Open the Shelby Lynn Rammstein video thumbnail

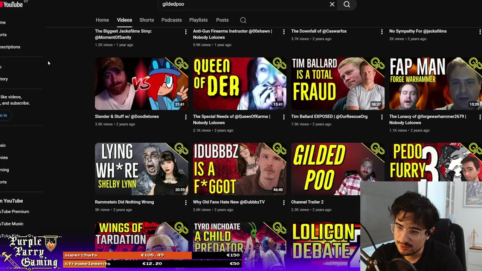tap(142, 169)
